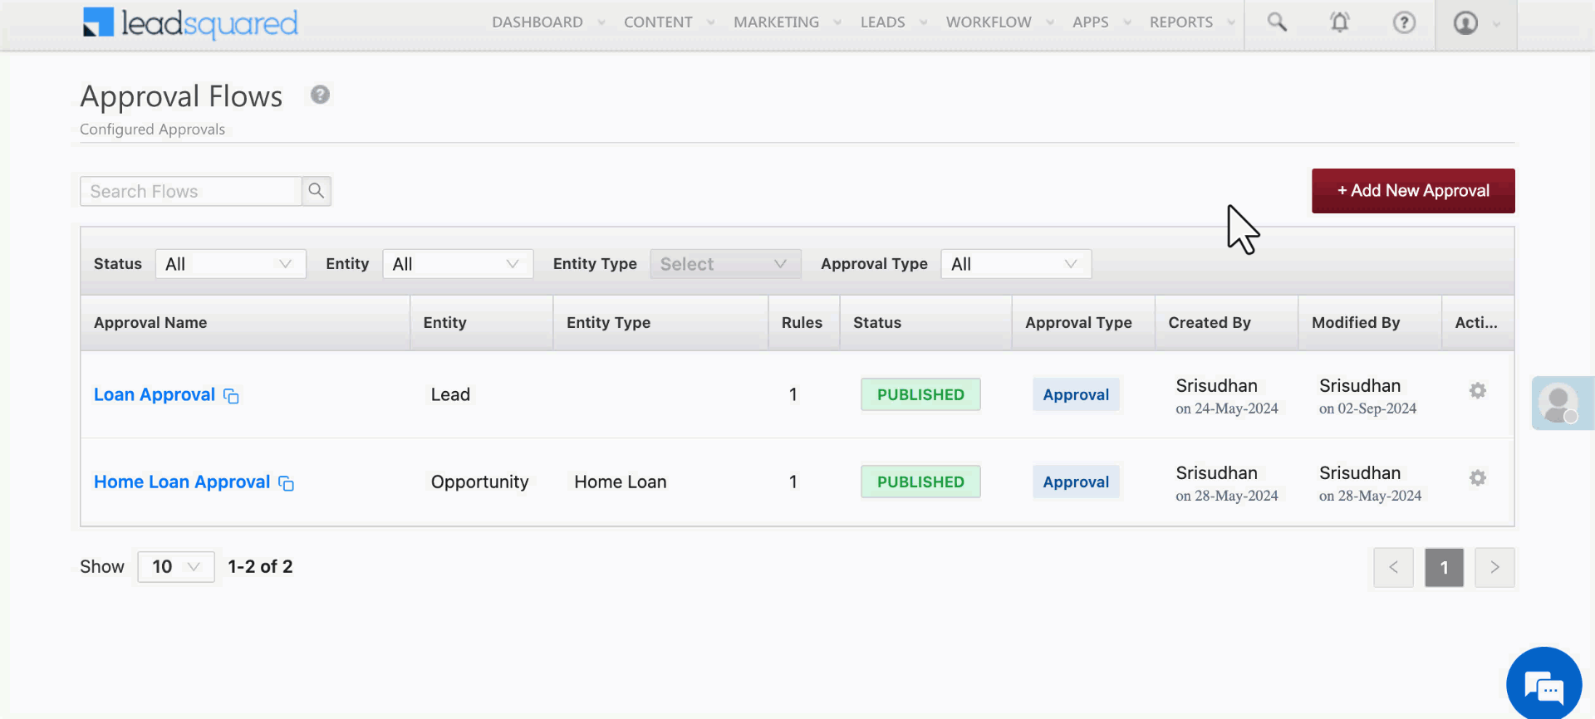This screenshot has width=1595, height=719.
Task: Click the 'Lead' entity cell
Action: [x=450, y=394]
